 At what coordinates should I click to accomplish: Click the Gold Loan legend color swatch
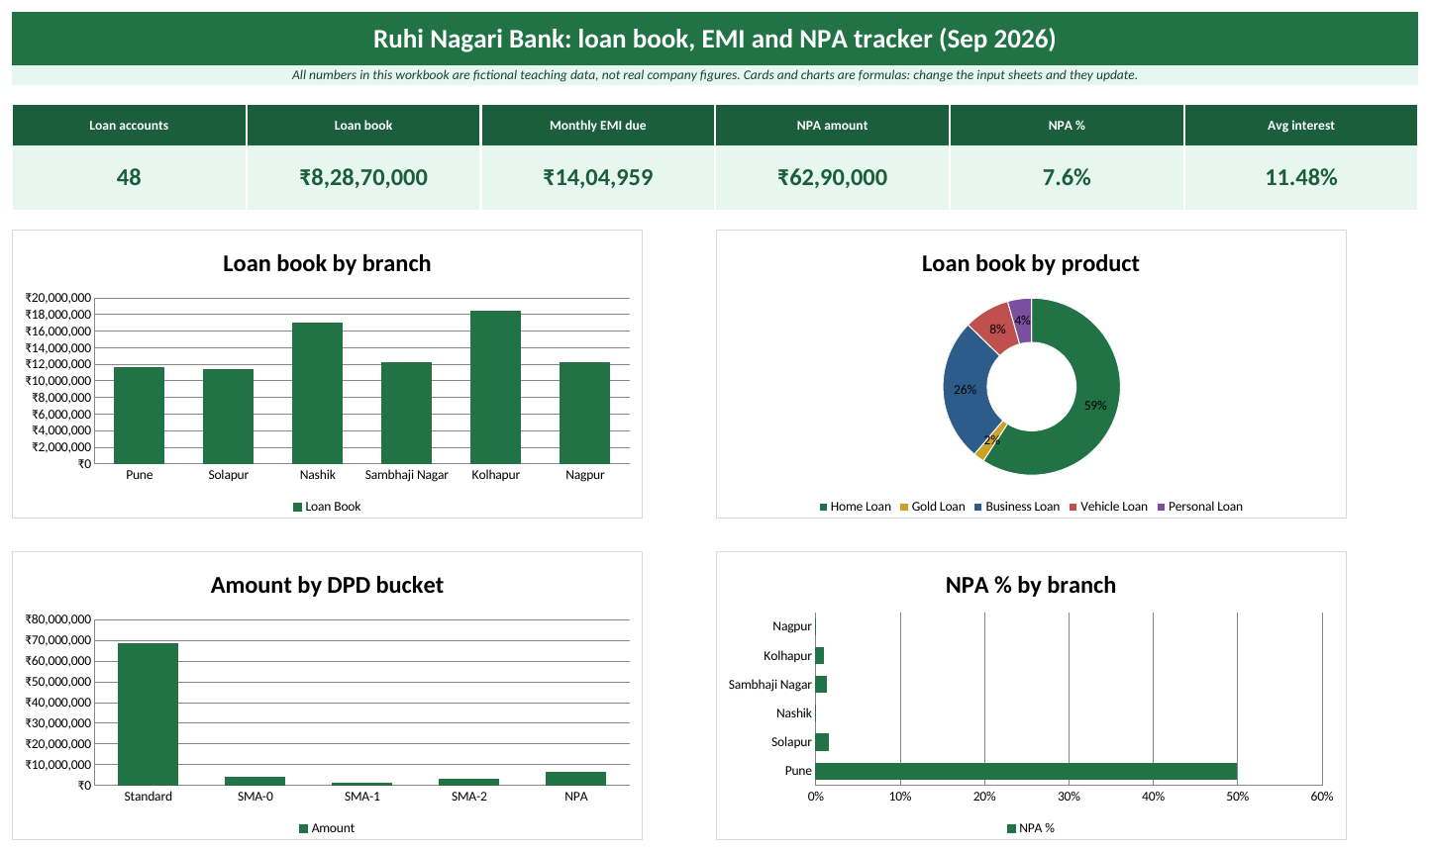tap(904, 508)
